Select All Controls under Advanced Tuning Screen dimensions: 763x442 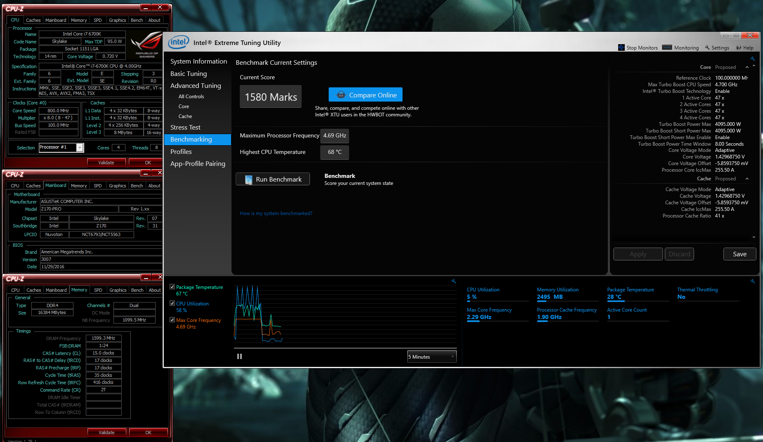click(191, 97)
